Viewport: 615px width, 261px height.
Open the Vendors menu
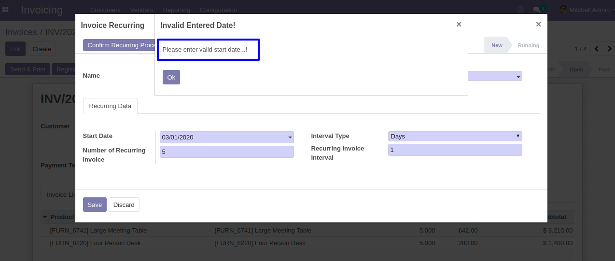(142, 10)
